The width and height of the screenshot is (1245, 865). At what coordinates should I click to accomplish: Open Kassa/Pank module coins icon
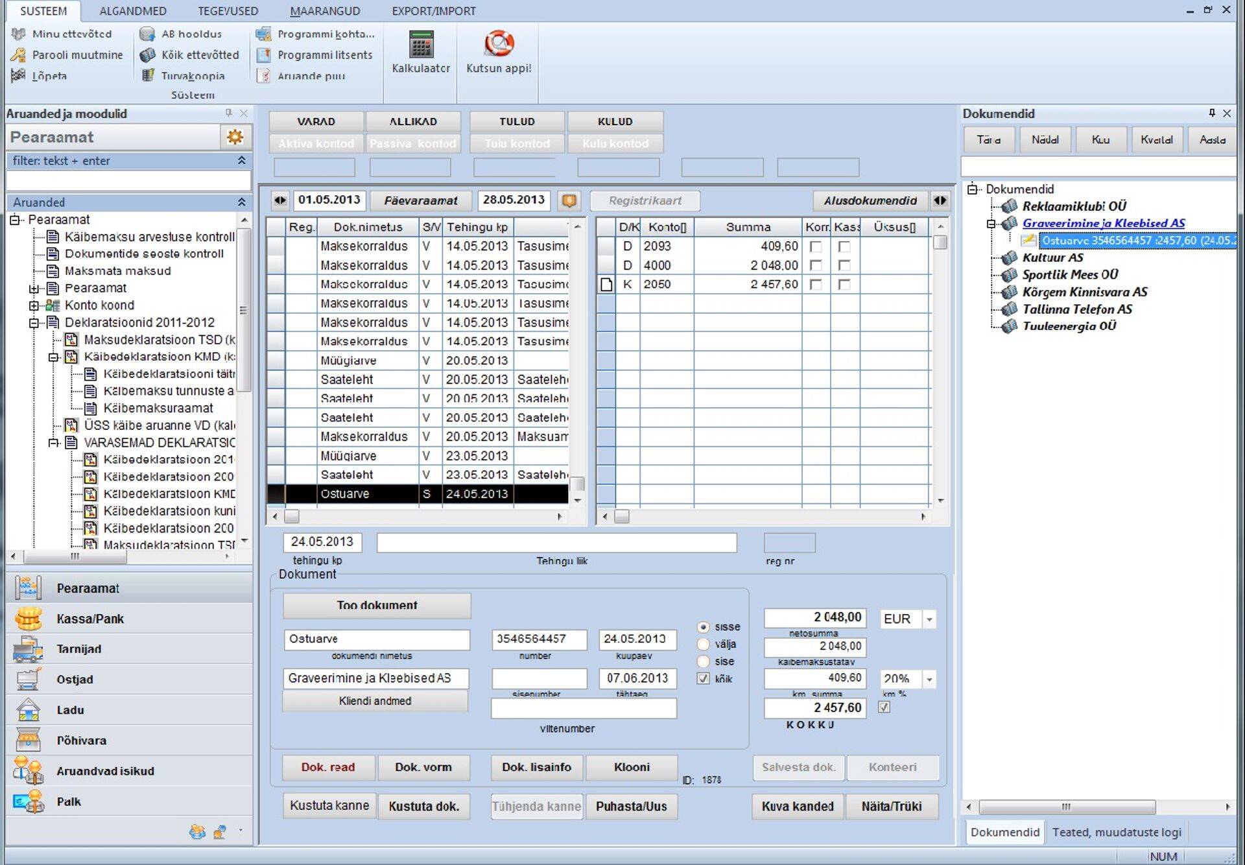click(x=28, y=619)
